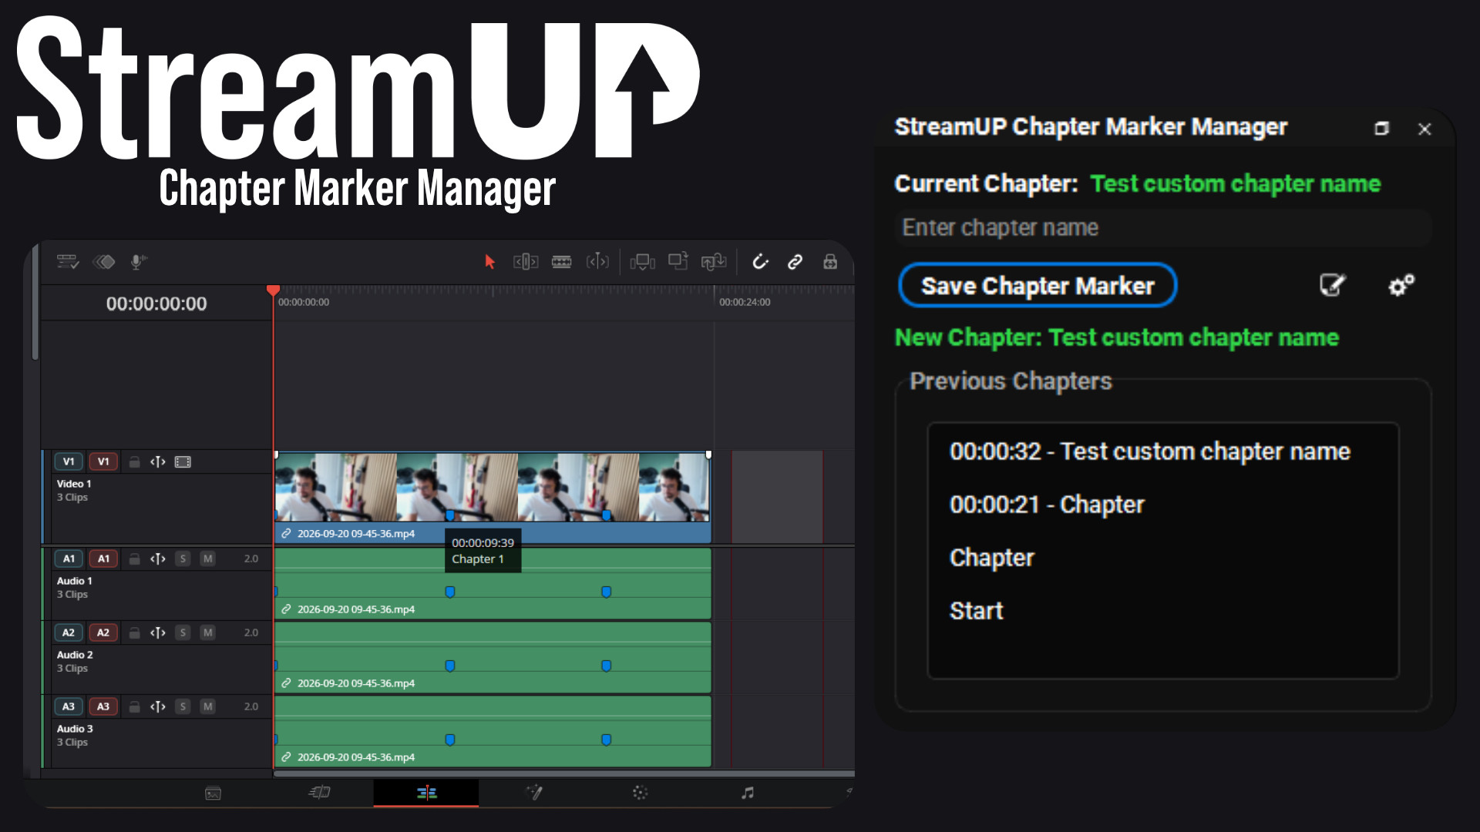Select the red arrow Selection mode tool
The width and height of the screenshot is (1480, 832).
489,262
